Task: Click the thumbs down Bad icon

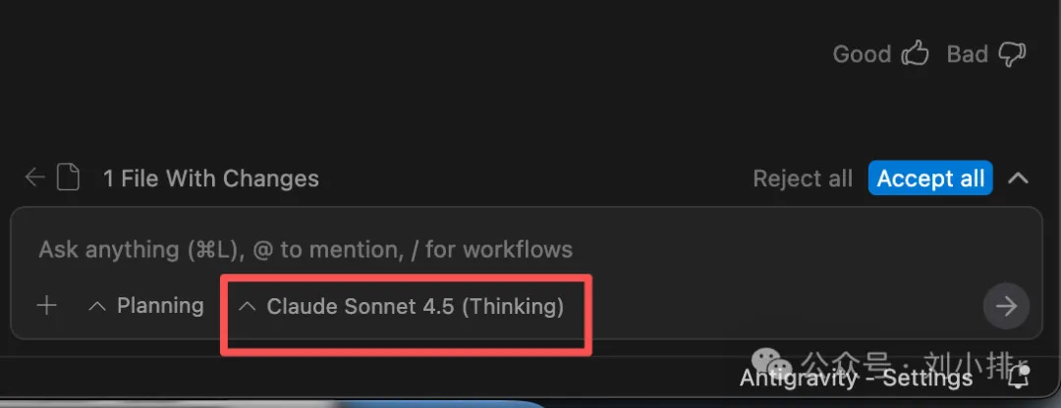Action: [x=1011, y=54]
